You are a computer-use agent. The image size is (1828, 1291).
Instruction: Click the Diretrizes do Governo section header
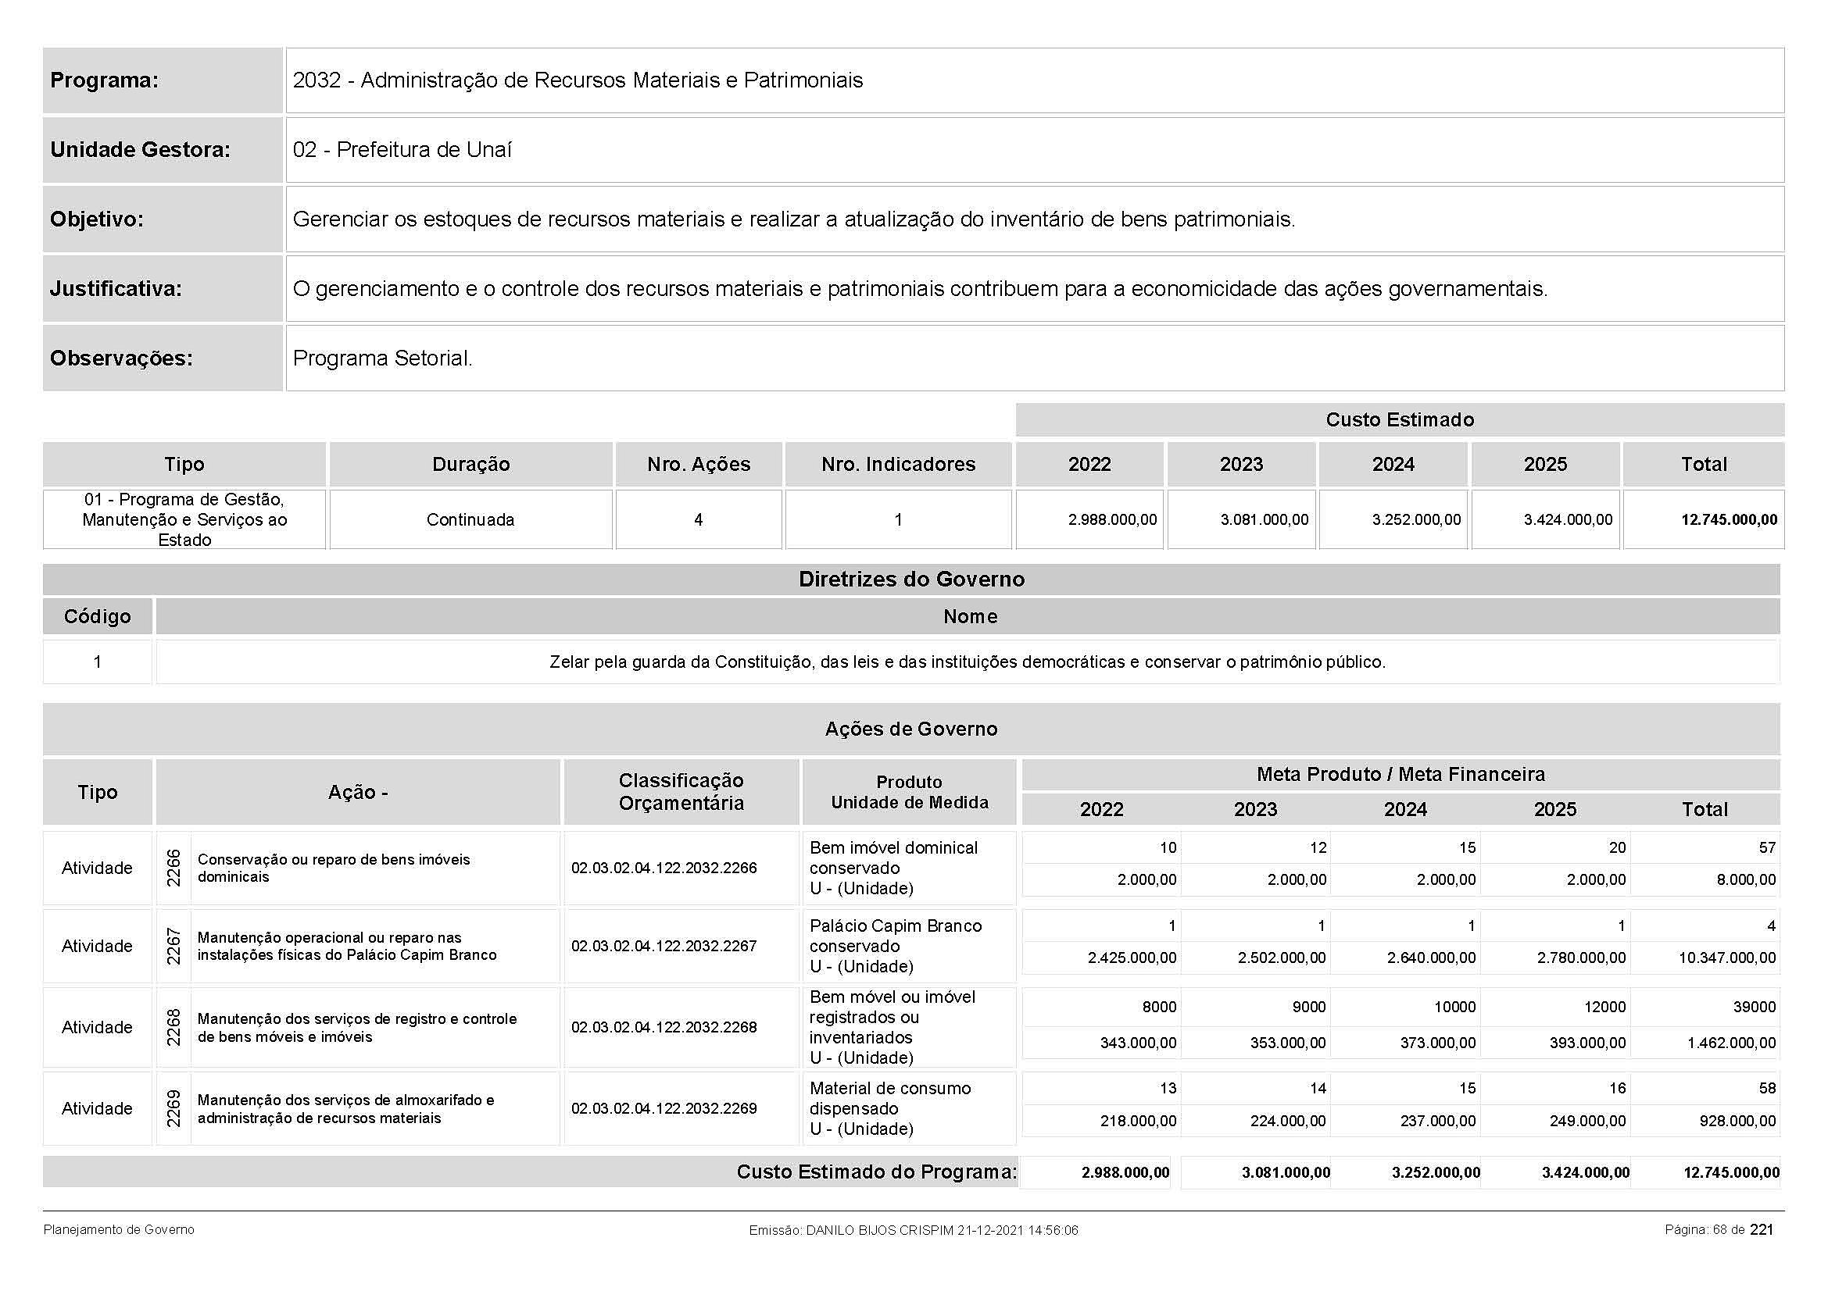(x=911, y=580)
